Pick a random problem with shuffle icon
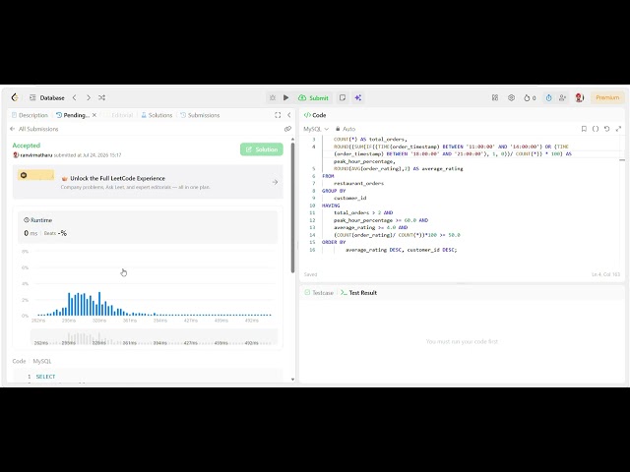This screenshot has width=630, height=472. [102, 97]
